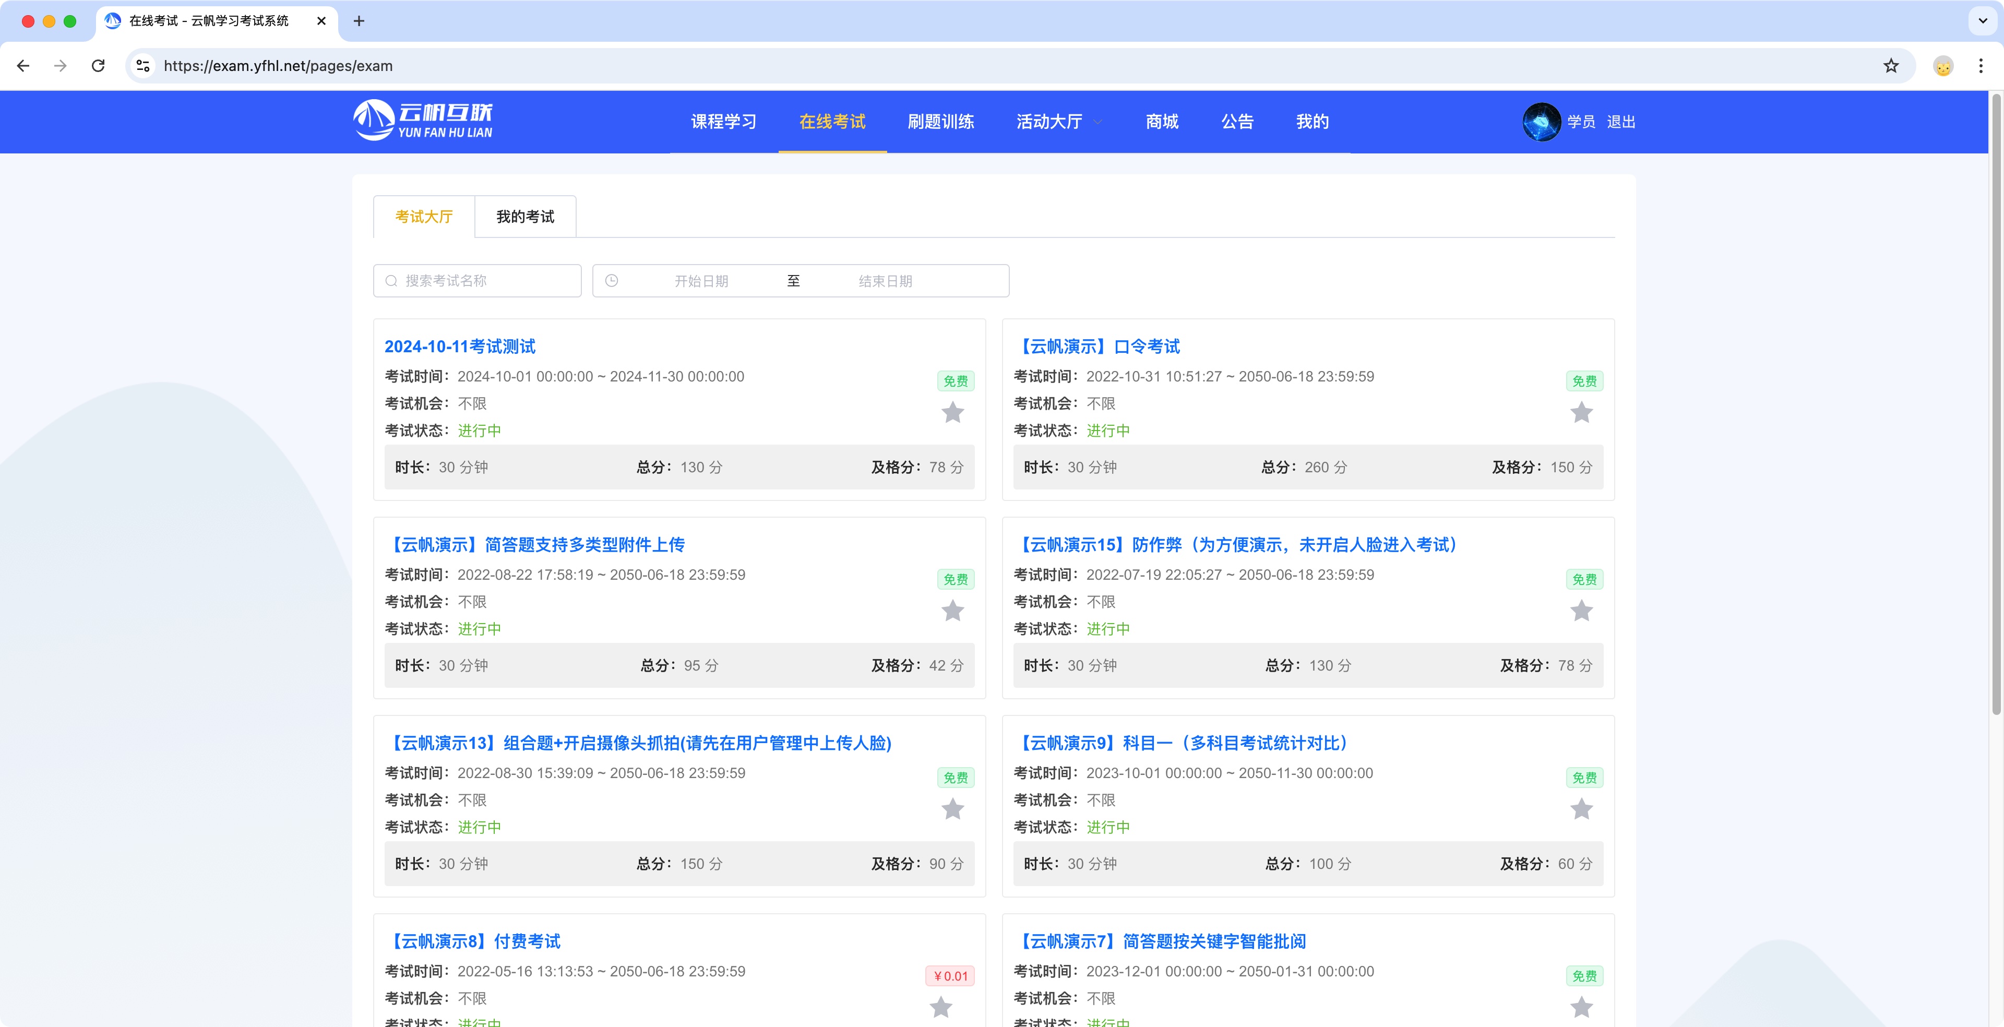Open the 【云帆演示】口令考试 exam title

point(1097,347)
